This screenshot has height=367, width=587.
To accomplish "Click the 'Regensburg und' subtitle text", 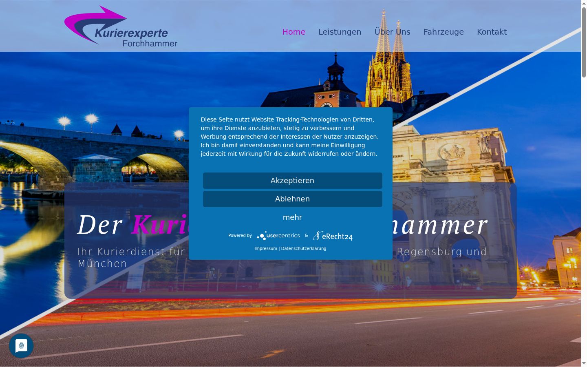I will click(x=442, y=252).
